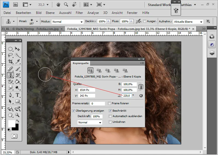Select the Healing Brush bandage tool
218x155 pixels.
[x=10, y=69]
